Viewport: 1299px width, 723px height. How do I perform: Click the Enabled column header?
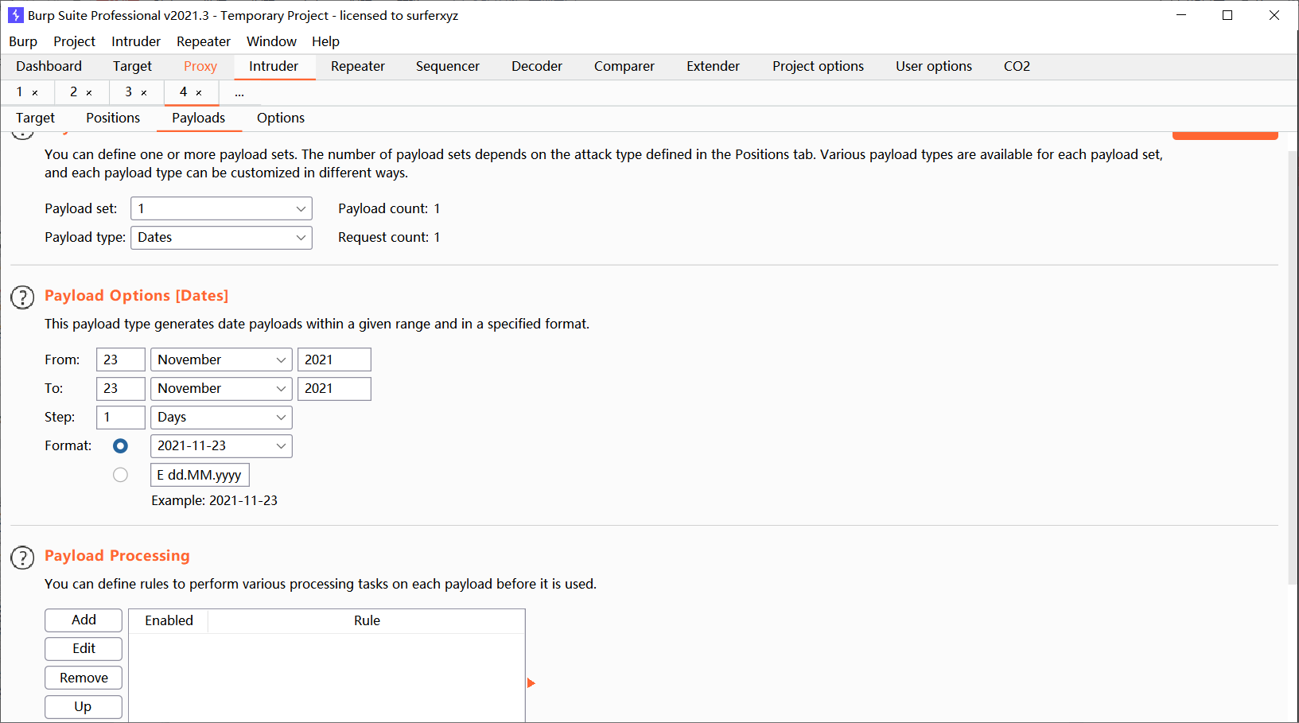pyautogui.click(x=169, y=621)
